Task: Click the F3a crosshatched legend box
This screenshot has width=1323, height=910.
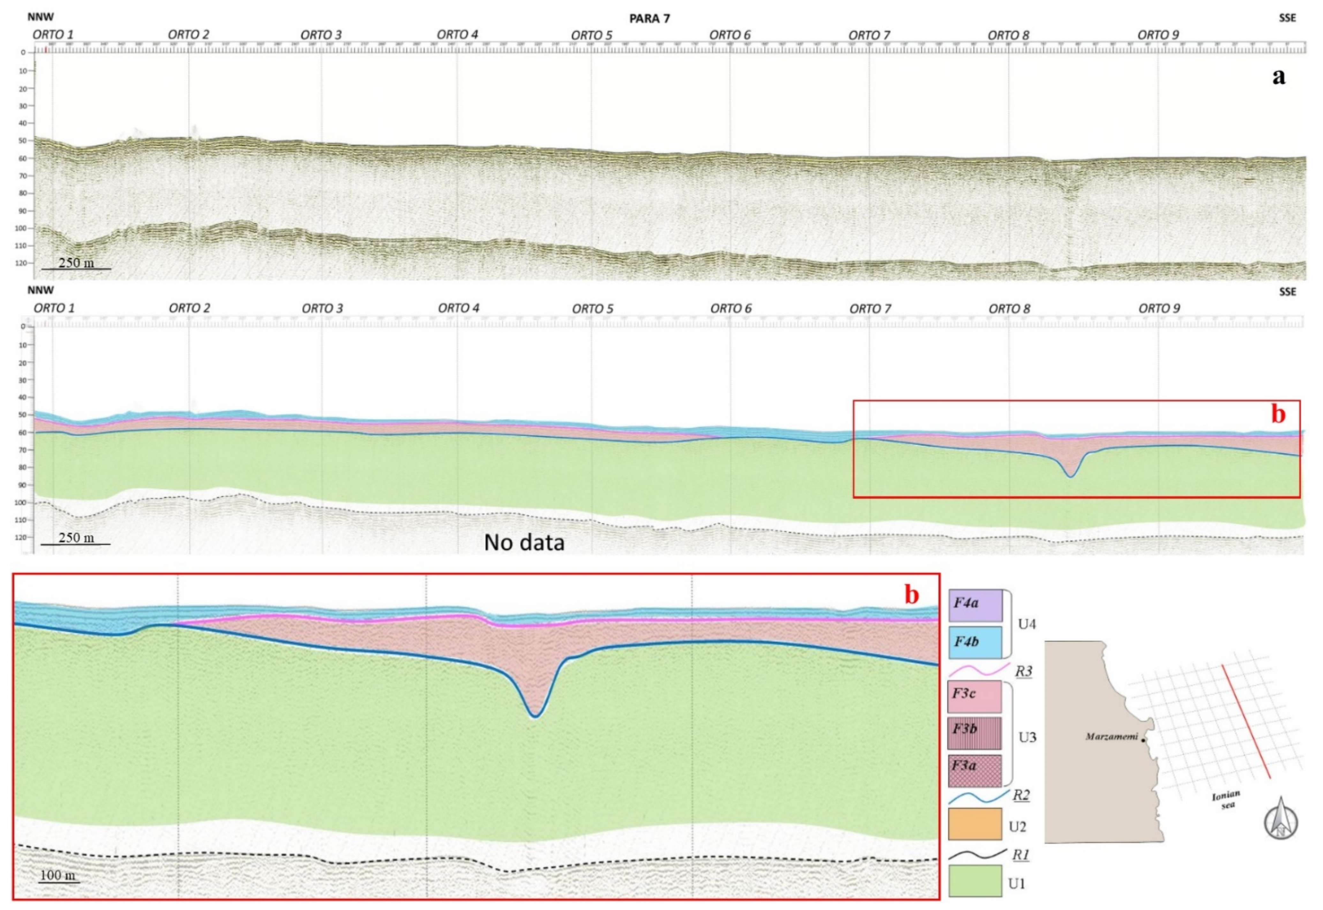Action: 975,771
